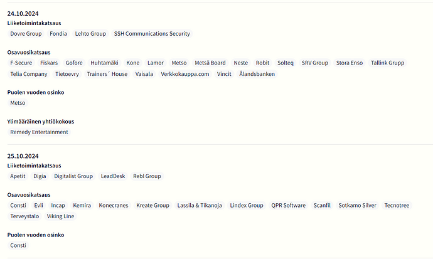The width and height of the screenshot is (433, 259).
Task: Open Metso under 24.10 Osavuosikatsaus
Action: [x=179, y=63]
